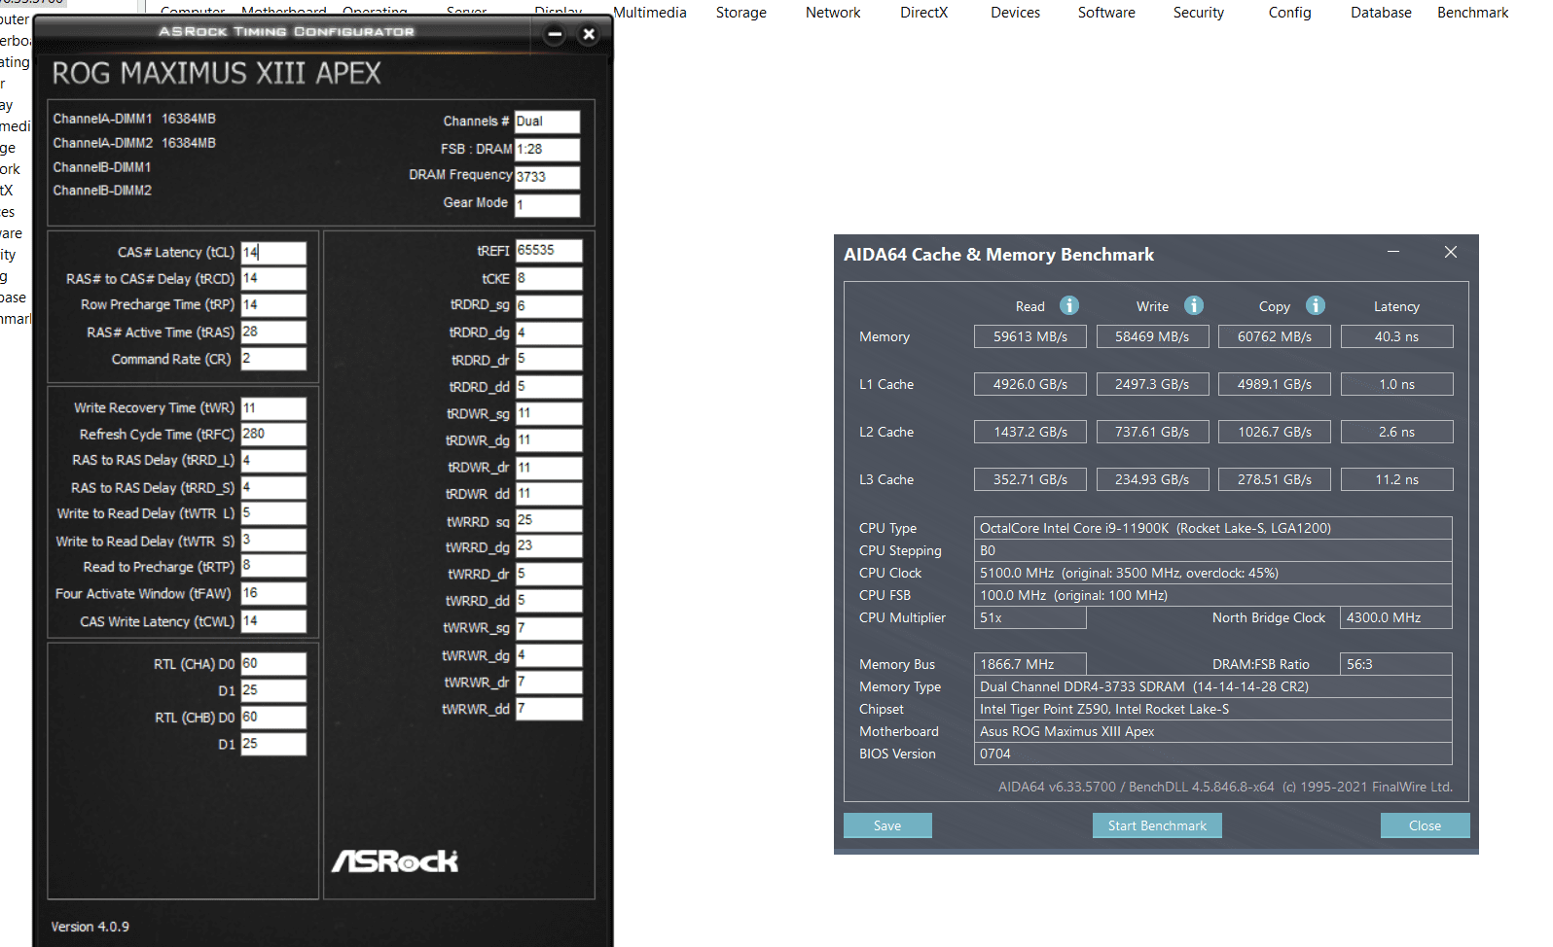Click the tWRRD_sg value field
Screen dimensions: 1553x947
(x=549, y=521)
